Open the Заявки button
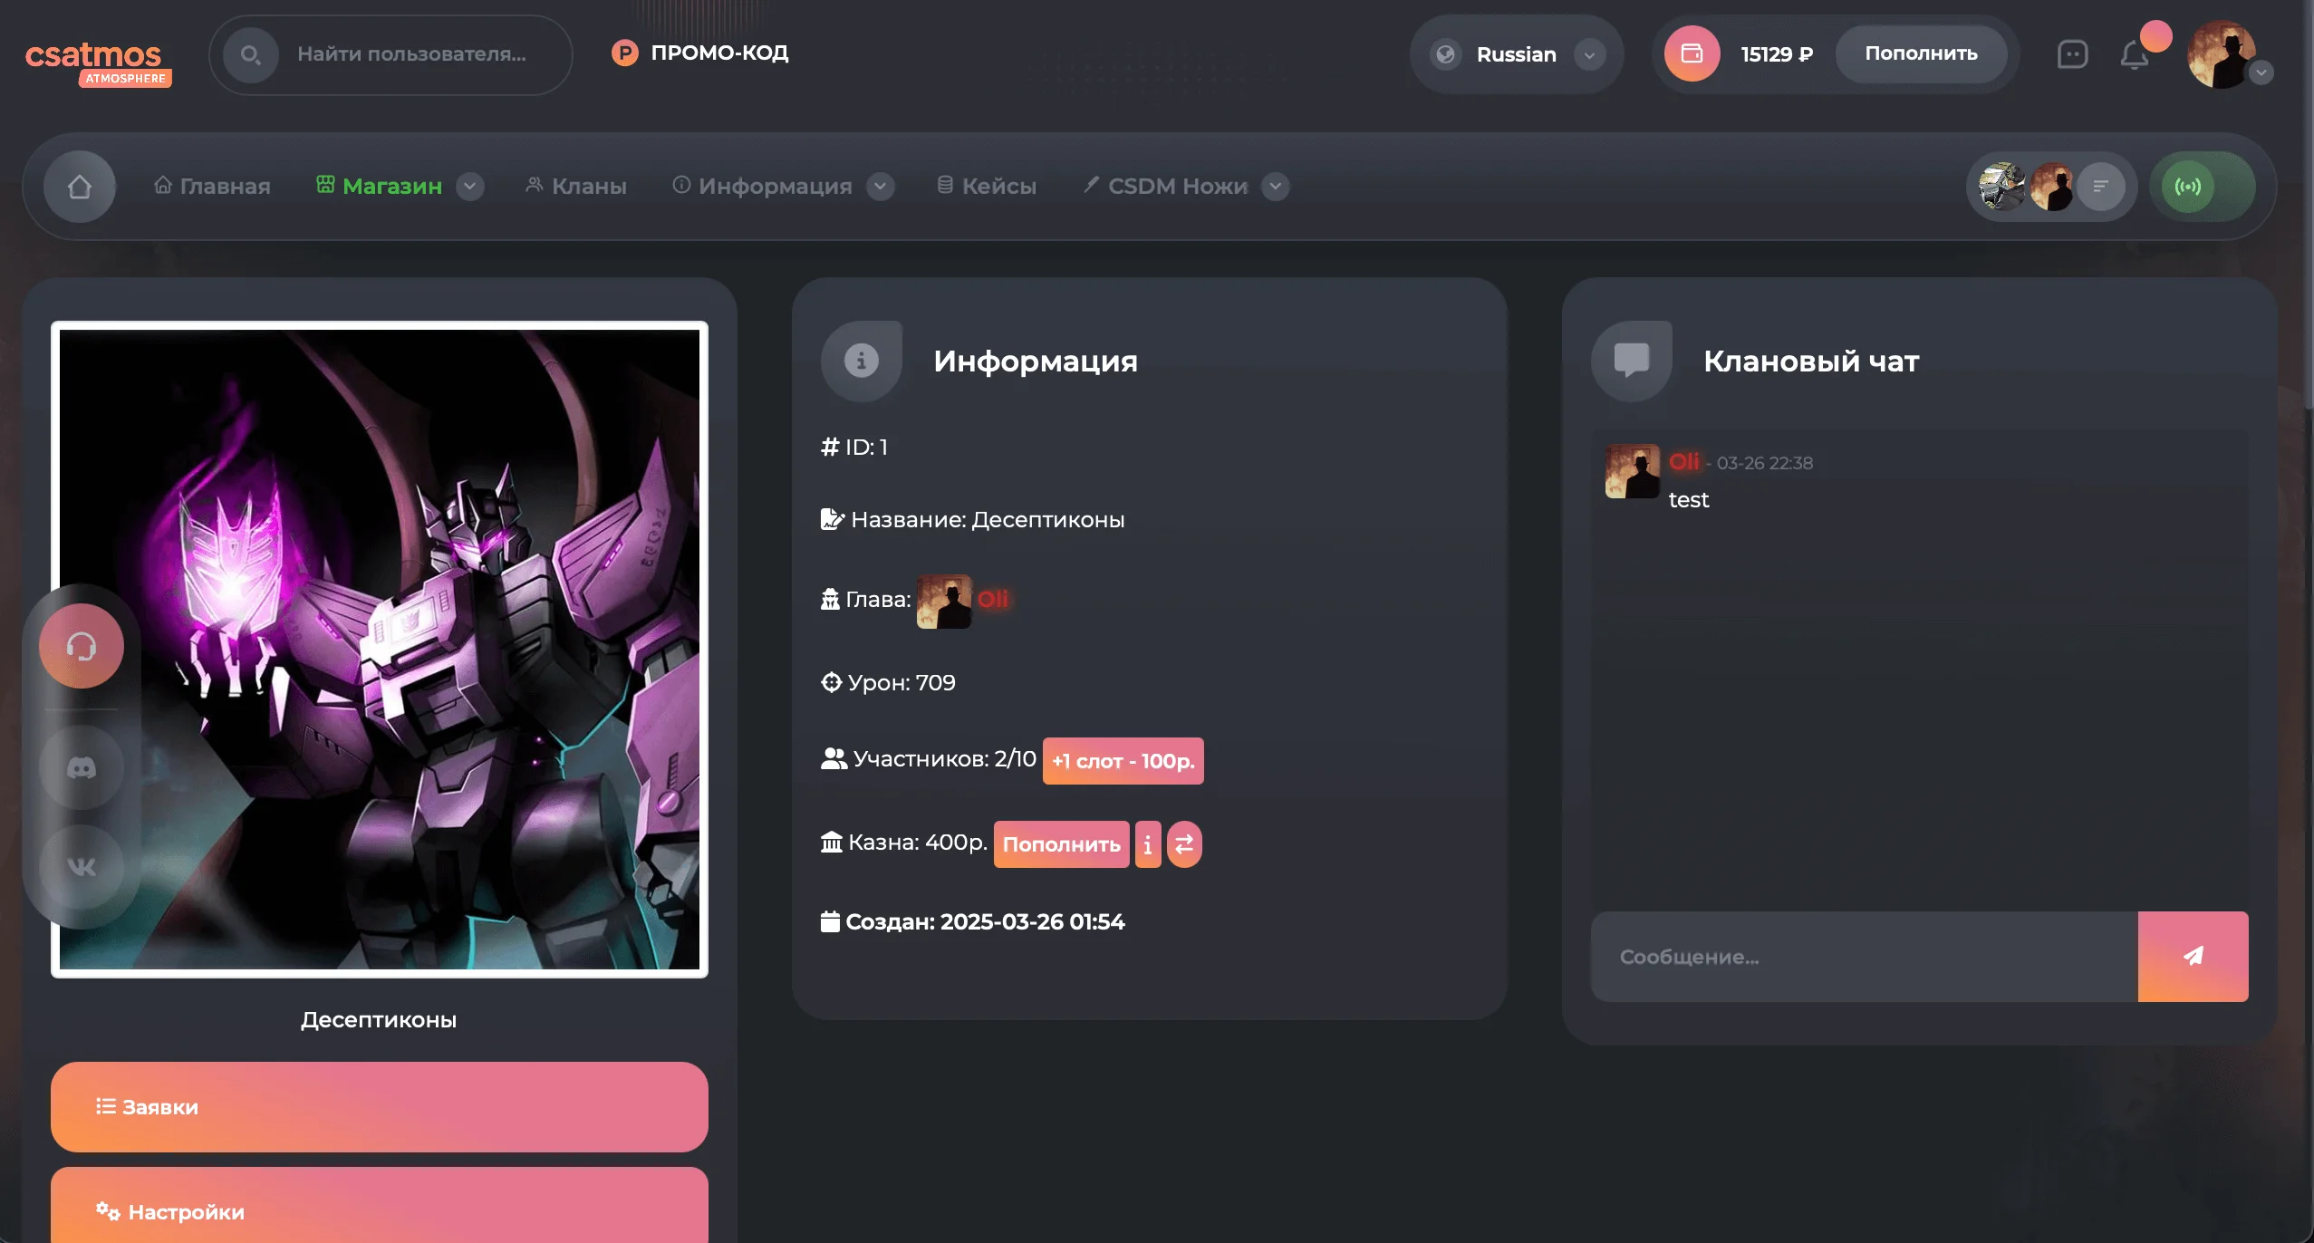Viewport: 2314px width, 1243px height. click(380, 1107)
